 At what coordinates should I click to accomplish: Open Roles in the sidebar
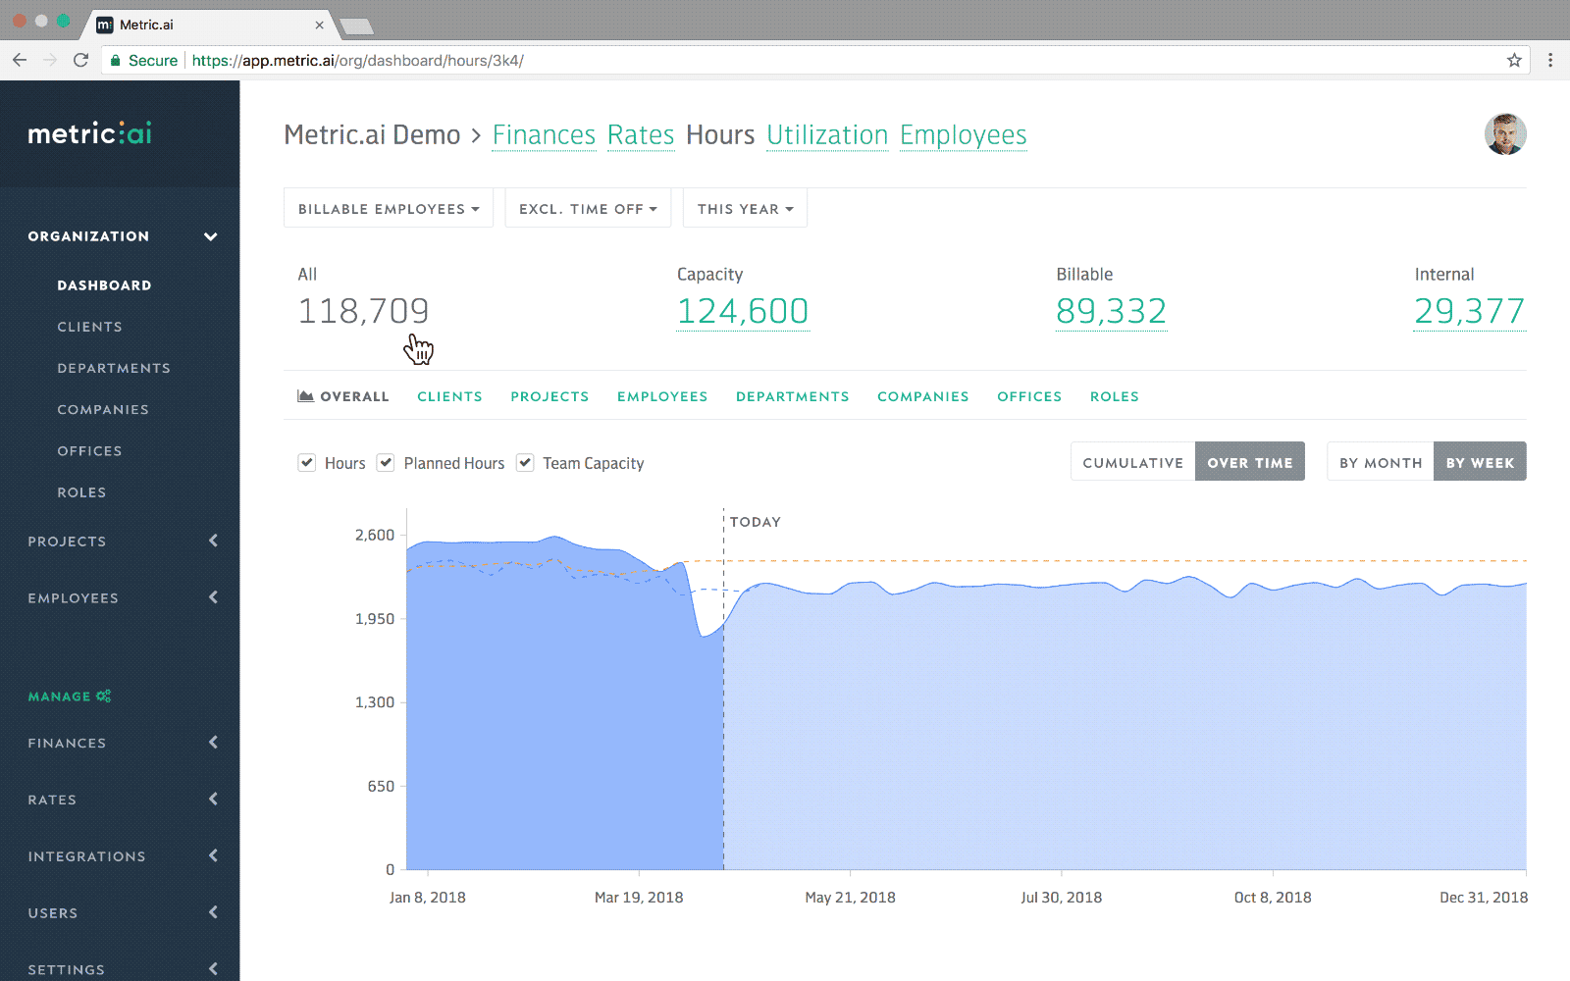tap(81, 492)
